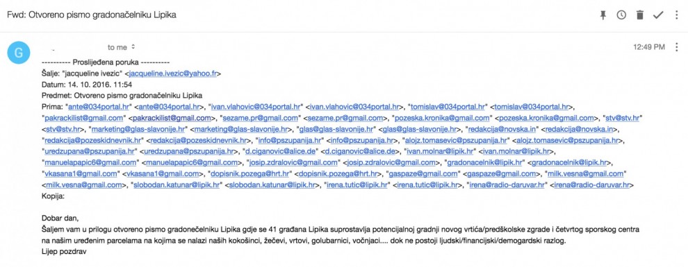Screen dimensions: 688x267
Task: Click the "12:49 PM" timestamp
Action: pos(649,47)
